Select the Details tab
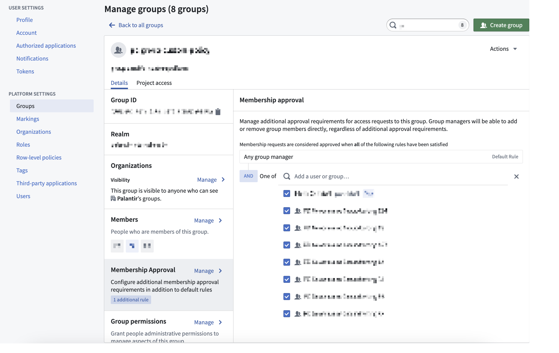The height and width of the screenshot is (353, 559). pos(119,83)
